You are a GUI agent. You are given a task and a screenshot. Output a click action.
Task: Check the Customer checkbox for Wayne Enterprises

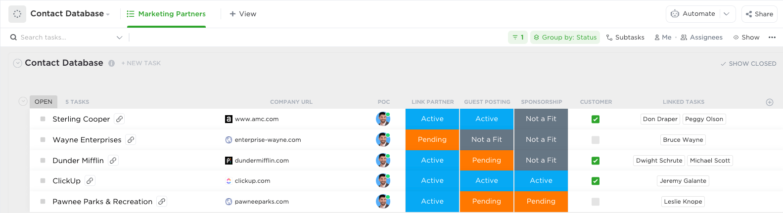(596, 140)
